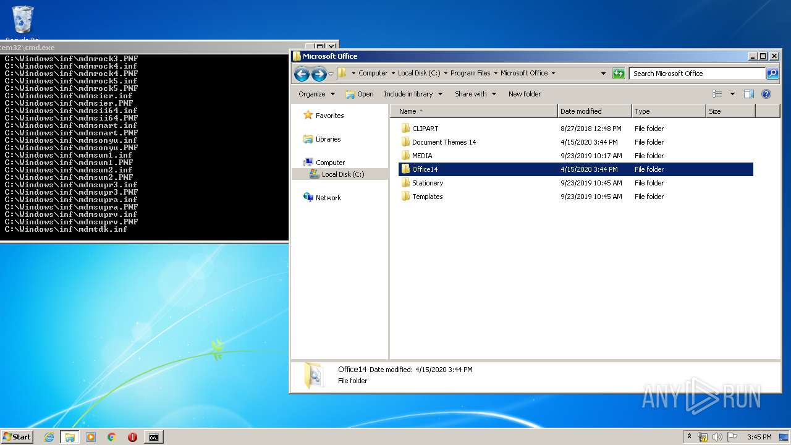
Task: Click the Program Files breadcrumb
Action: (470, 73)
